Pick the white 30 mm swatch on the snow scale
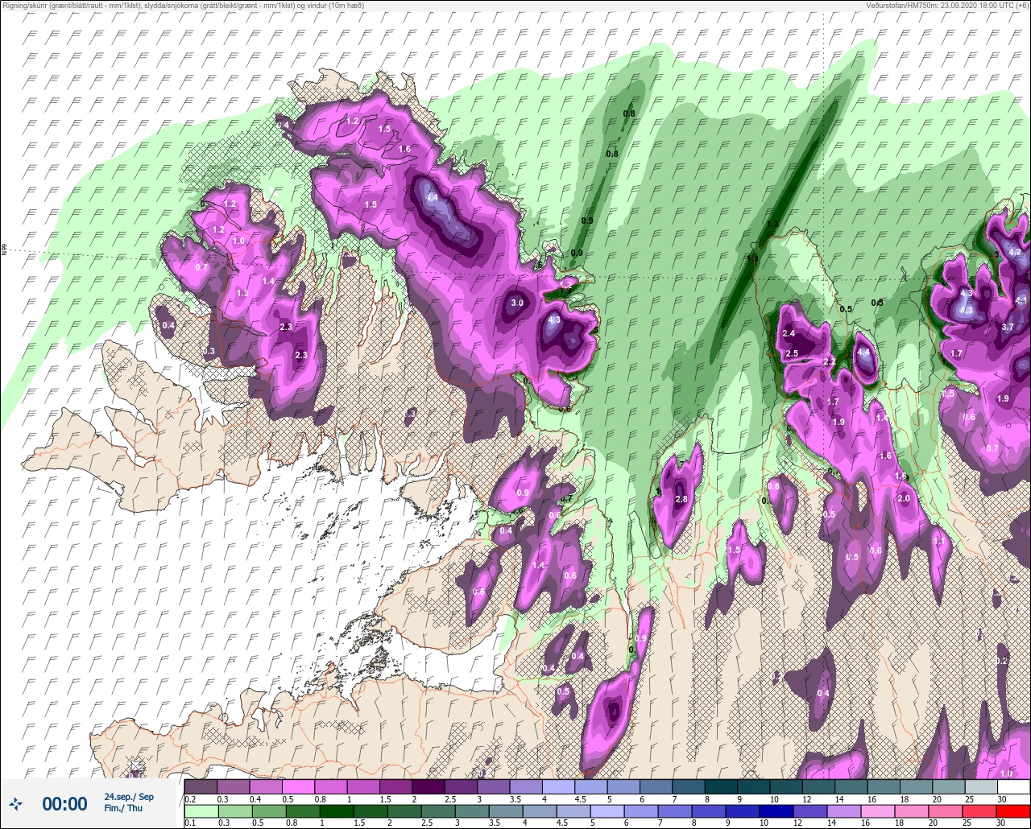Image resolution: width=1031 pixels, height=829 pixels. click(x=1013, y=786)
